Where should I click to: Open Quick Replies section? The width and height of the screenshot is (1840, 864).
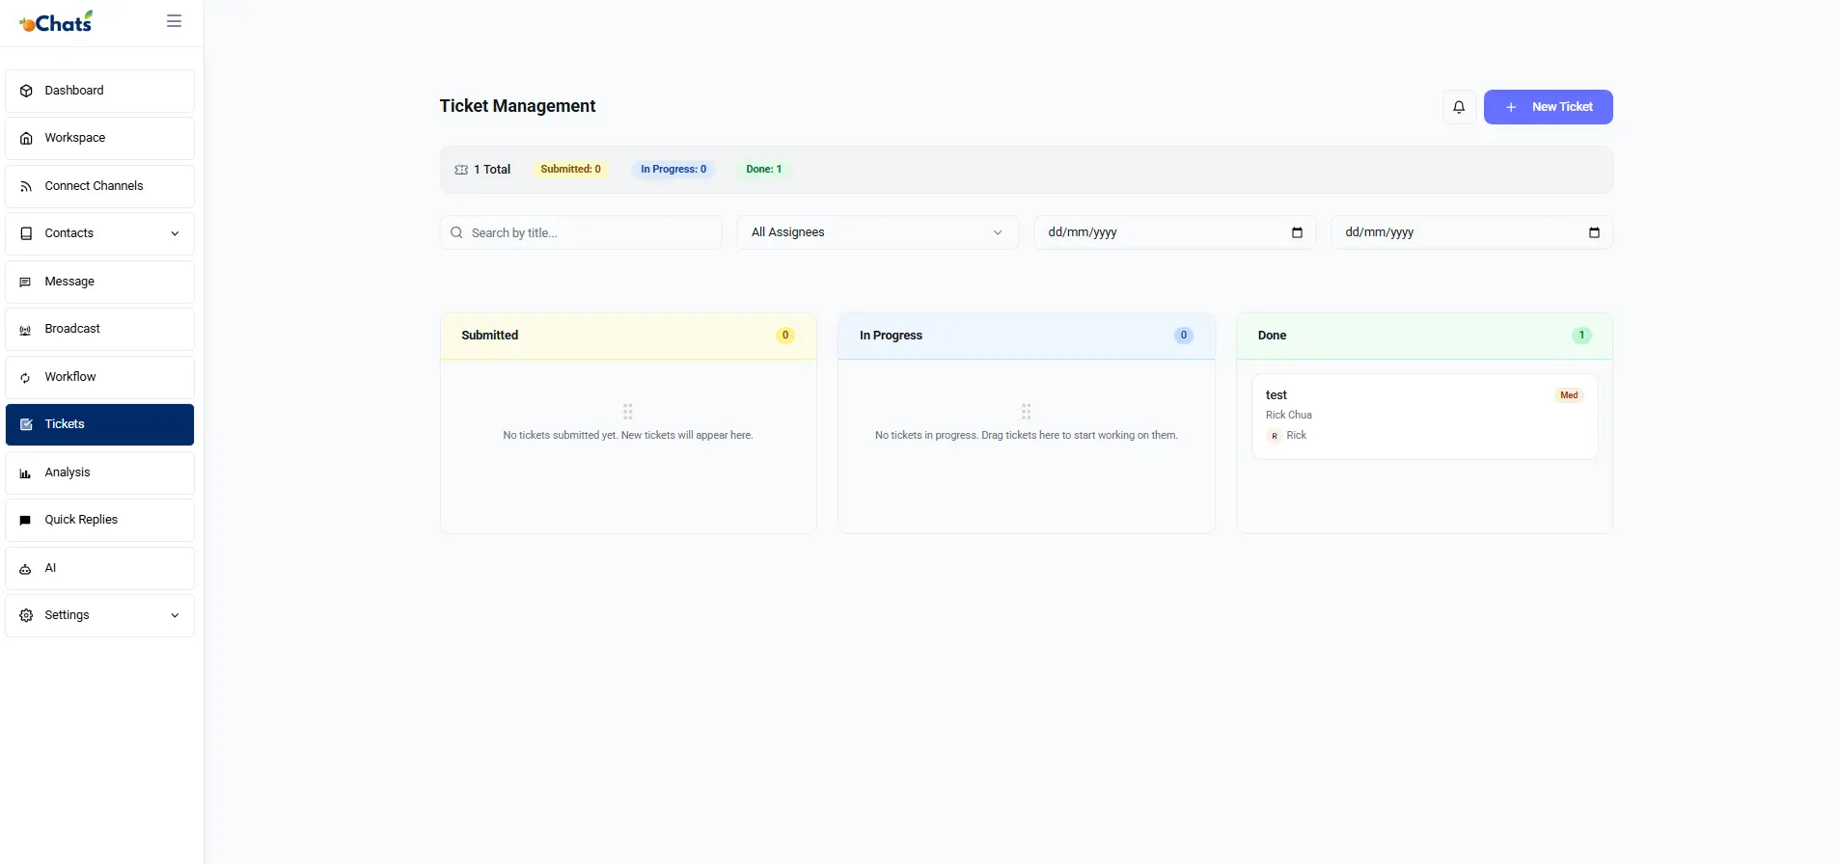click(x=100, y=520)
